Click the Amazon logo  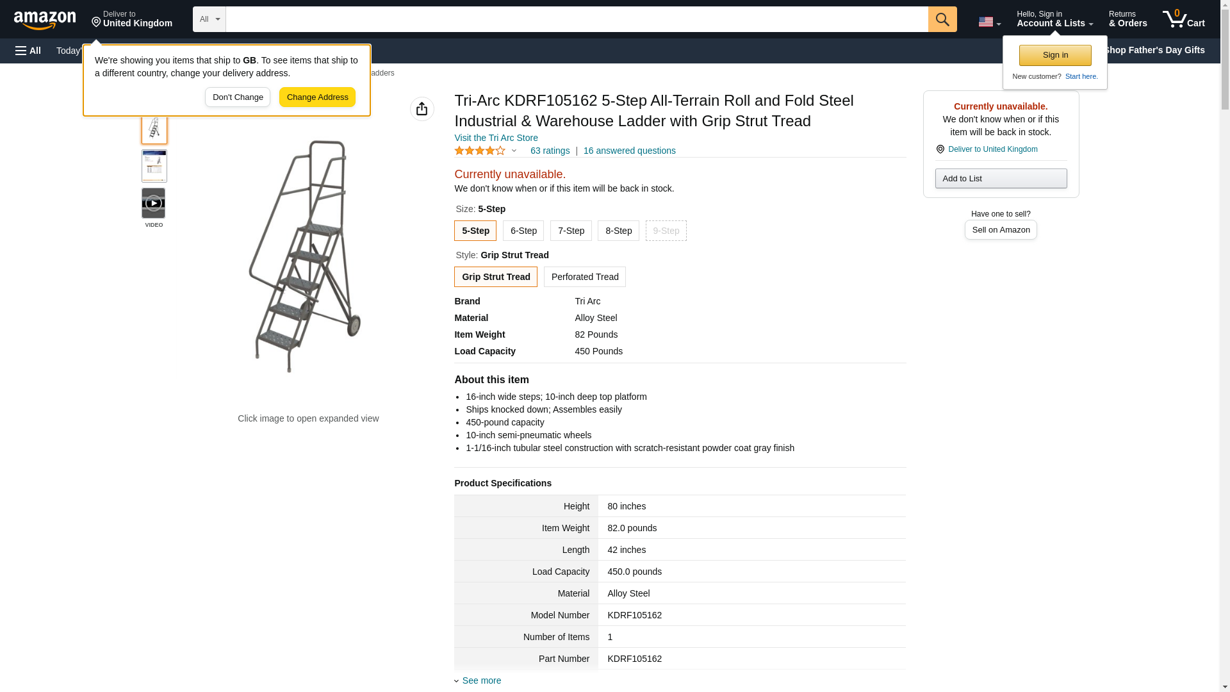(45, 20)
